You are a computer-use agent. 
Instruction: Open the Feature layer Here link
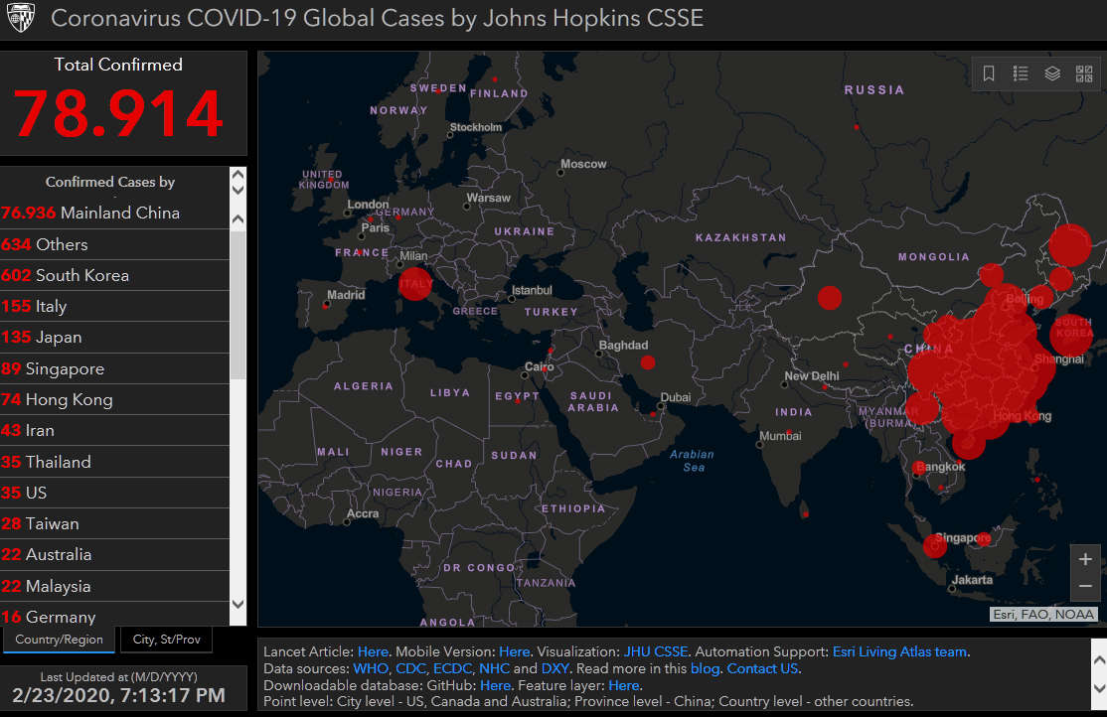coord(624,685)
